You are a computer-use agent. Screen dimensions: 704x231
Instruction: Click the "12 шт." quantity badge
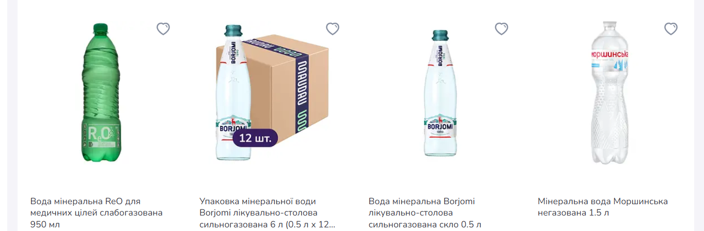coord(255,138)
